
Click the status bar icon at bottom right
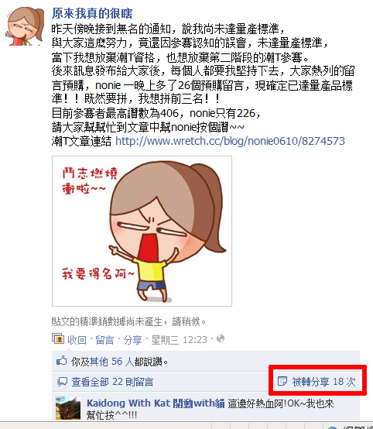click(x=333, y=427)
